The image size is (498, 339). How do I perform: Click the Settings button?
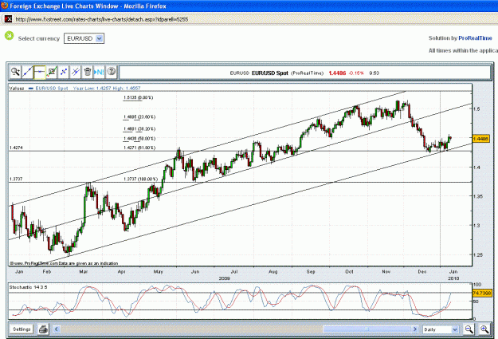tap(22, 329)
